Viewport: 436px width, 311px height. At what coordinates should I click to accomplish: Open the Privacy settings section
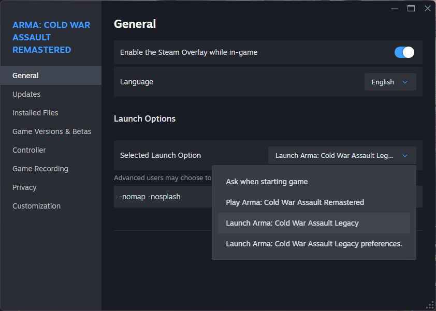(51, 187)
